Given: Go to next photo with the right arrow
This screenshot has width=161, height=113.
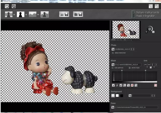Looking at the screenshot, I should click(133, 49).
